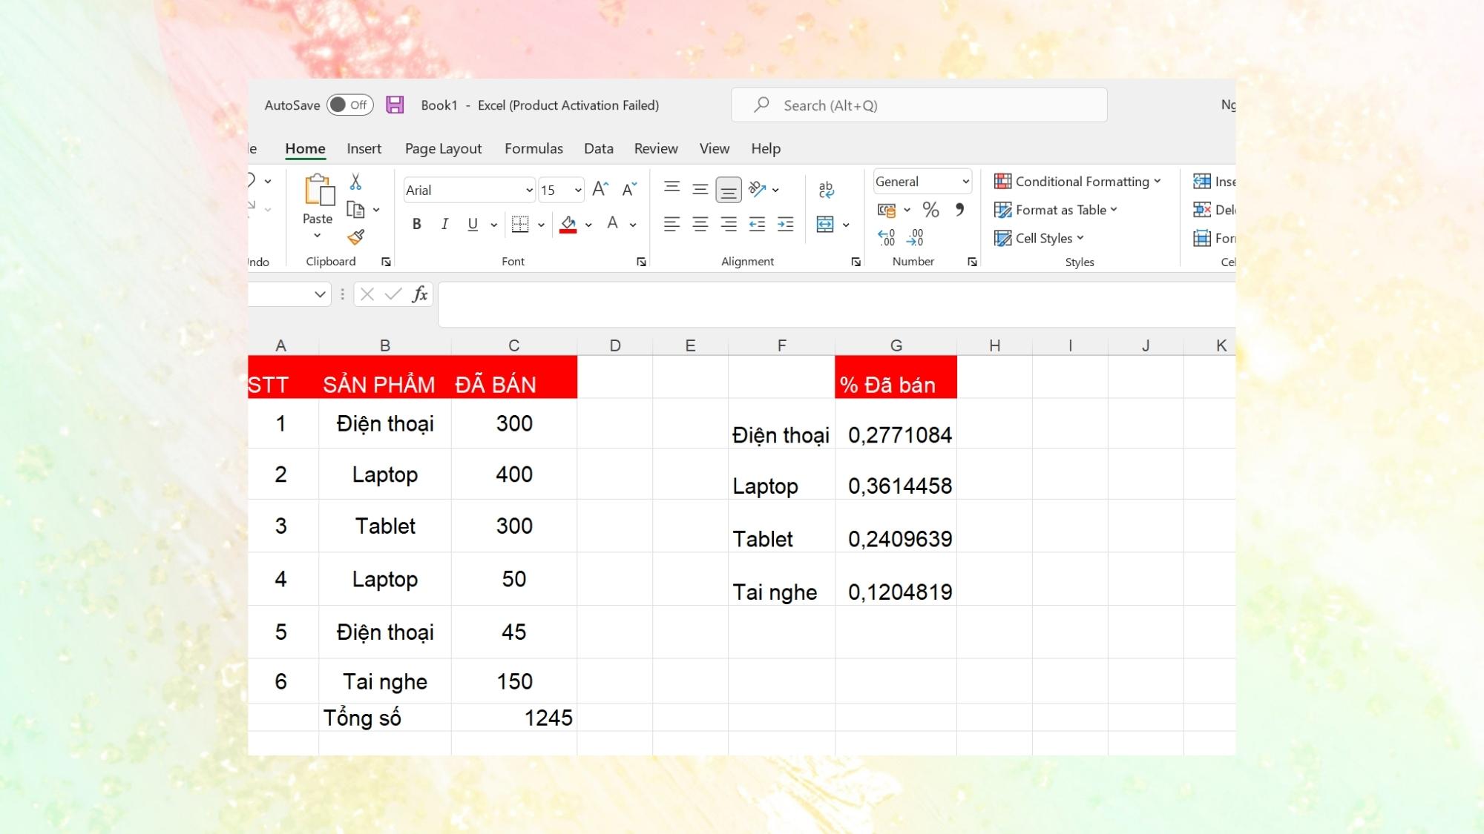The height and width of the screenshot is (834, 1484).
Task: Click the Borders icon in Font group
Action: tap(519, 224)
